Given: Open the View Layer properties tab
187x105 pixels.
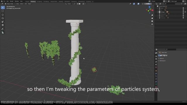Looking at the screenshot, I should (x=156, y=62).
